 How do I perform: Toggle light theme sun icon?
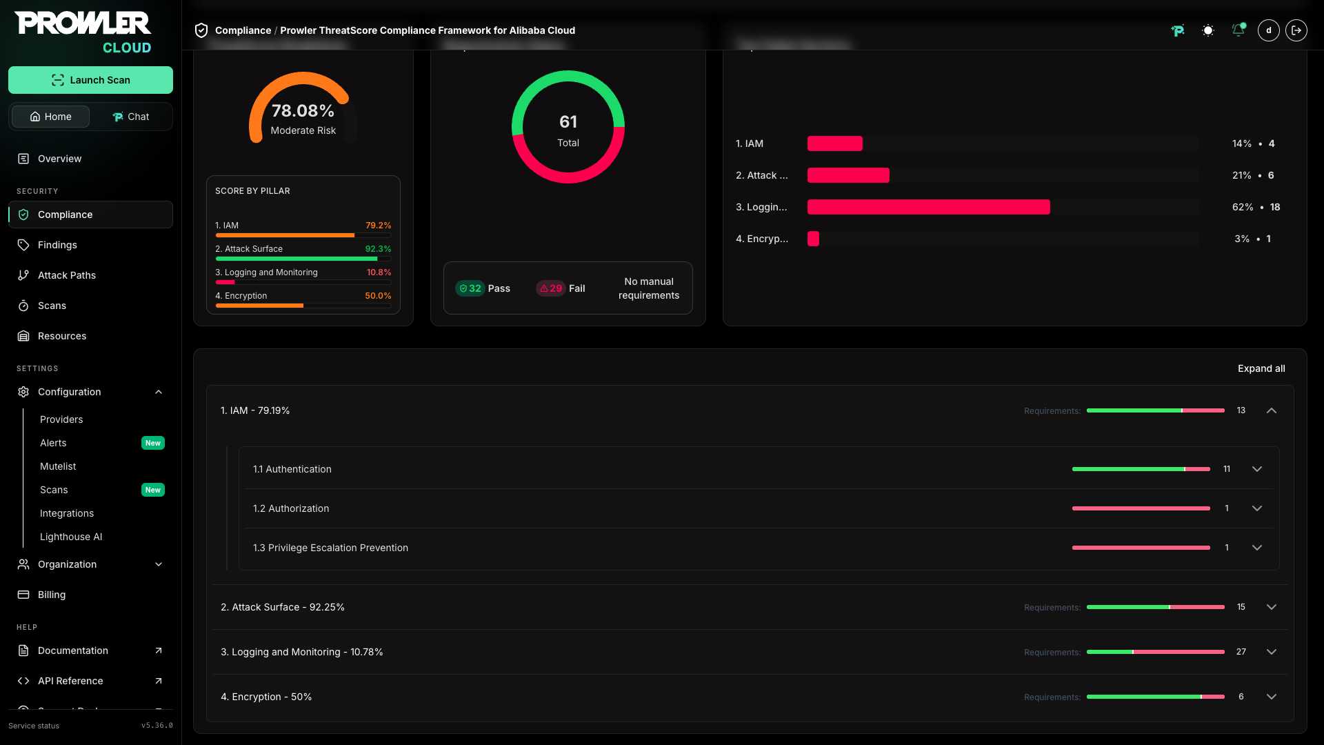[x=1208, y=30]
